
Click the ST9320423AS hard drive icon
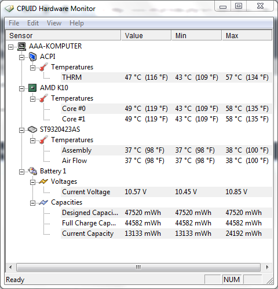(32, 129)
